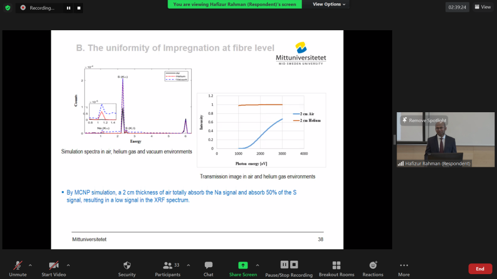Click Remove Spotlight on the video

click(x=426, y=120)
